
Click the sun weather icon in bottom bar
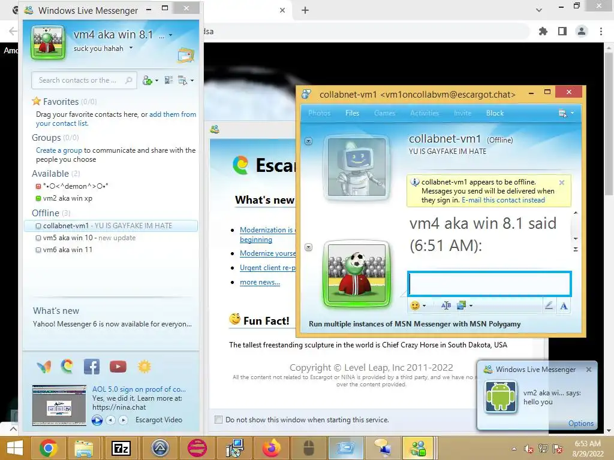pyautogui.click(x=144, y=367)
